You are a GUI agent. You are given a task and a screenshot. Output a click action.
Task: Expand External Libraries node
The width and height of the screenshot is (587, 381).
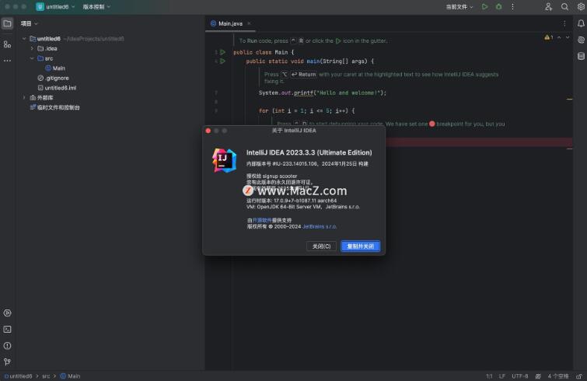point(24,98)
